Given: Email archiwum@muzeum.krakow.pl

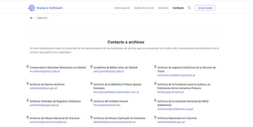Looking at the screenshot, I should tap(48, 122).
